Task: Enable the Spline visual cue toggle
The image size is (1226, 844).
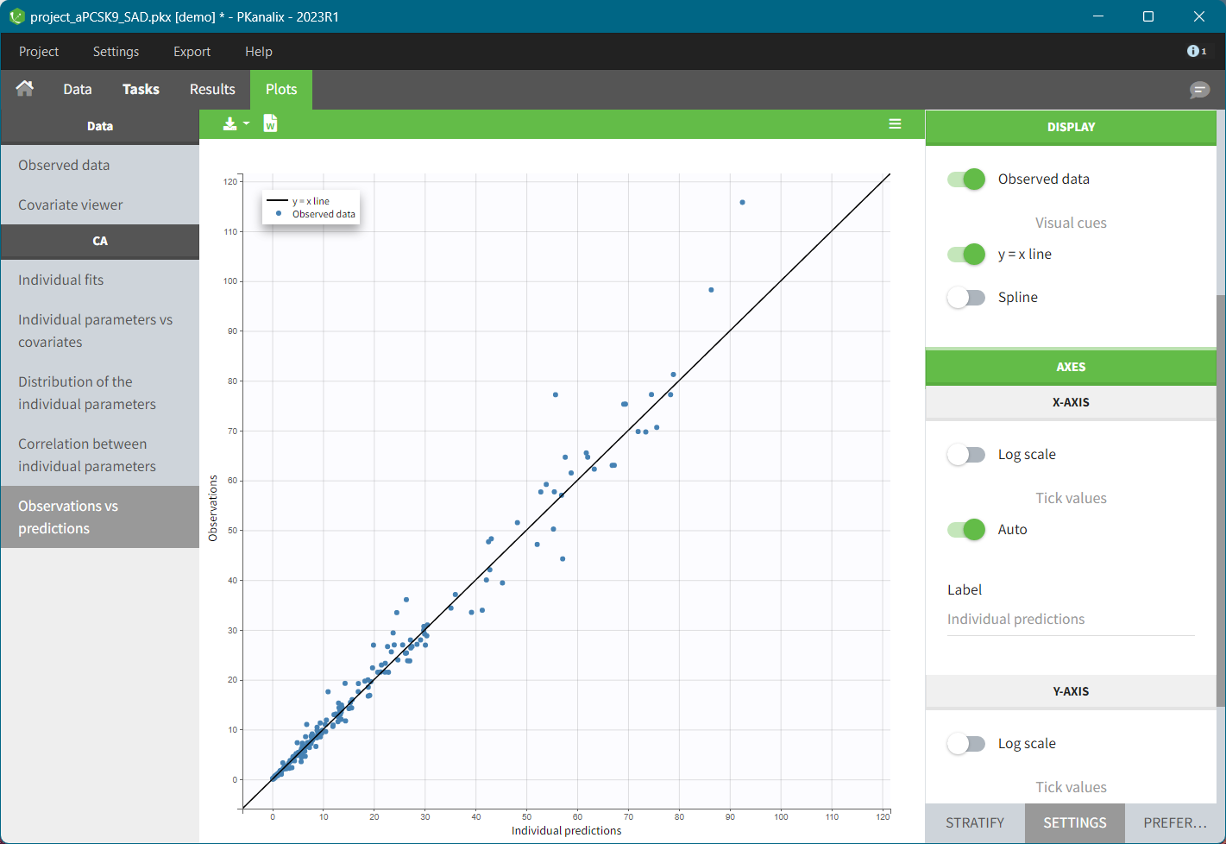Action: (965, 298)
